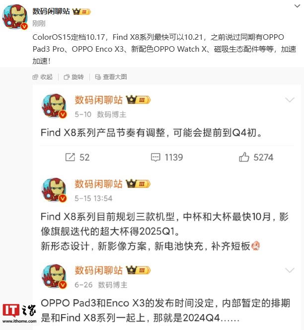This screenshot has height=330, width=304.
Task: Click the repost icon showing 52
Action: click(77, 158)
